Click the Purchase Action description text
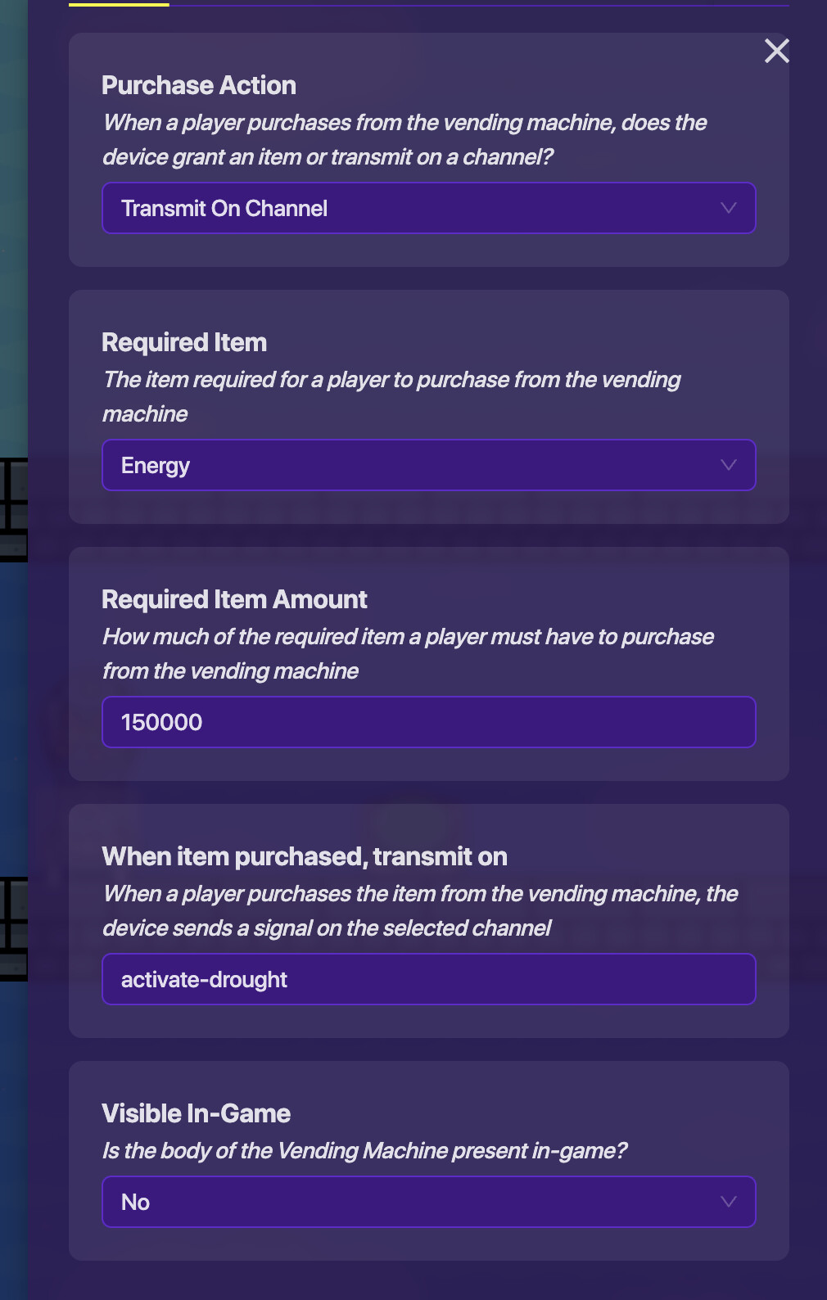Screen dimensions: 827x1300 tap(404, 140)
